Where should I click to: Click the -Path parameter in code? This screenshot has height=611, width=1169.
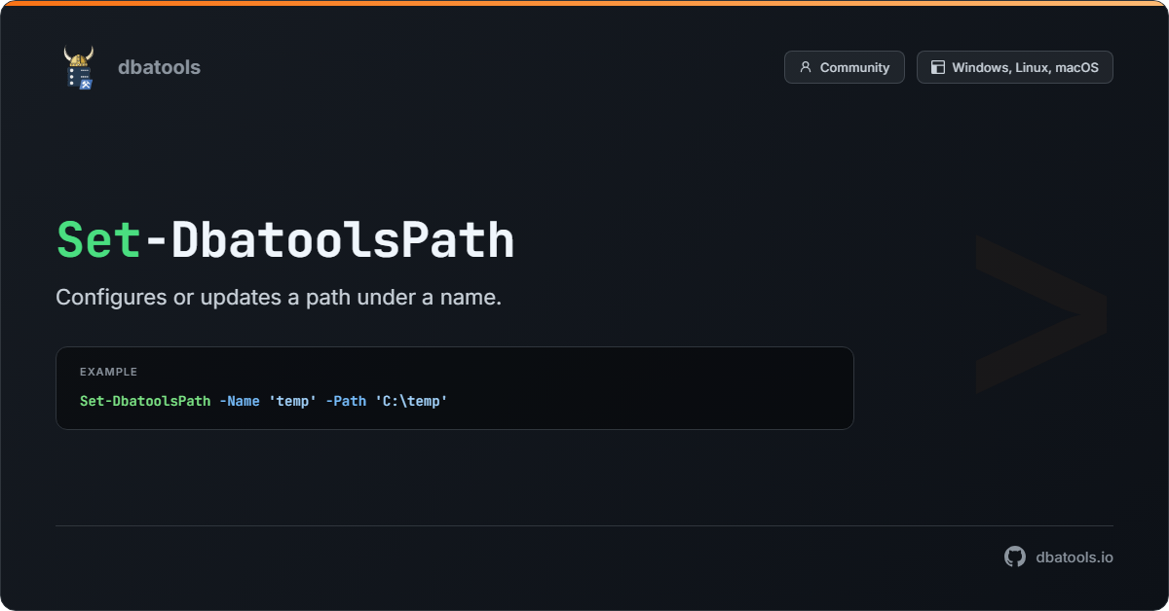pyautogui.click(x=346, y=401)
